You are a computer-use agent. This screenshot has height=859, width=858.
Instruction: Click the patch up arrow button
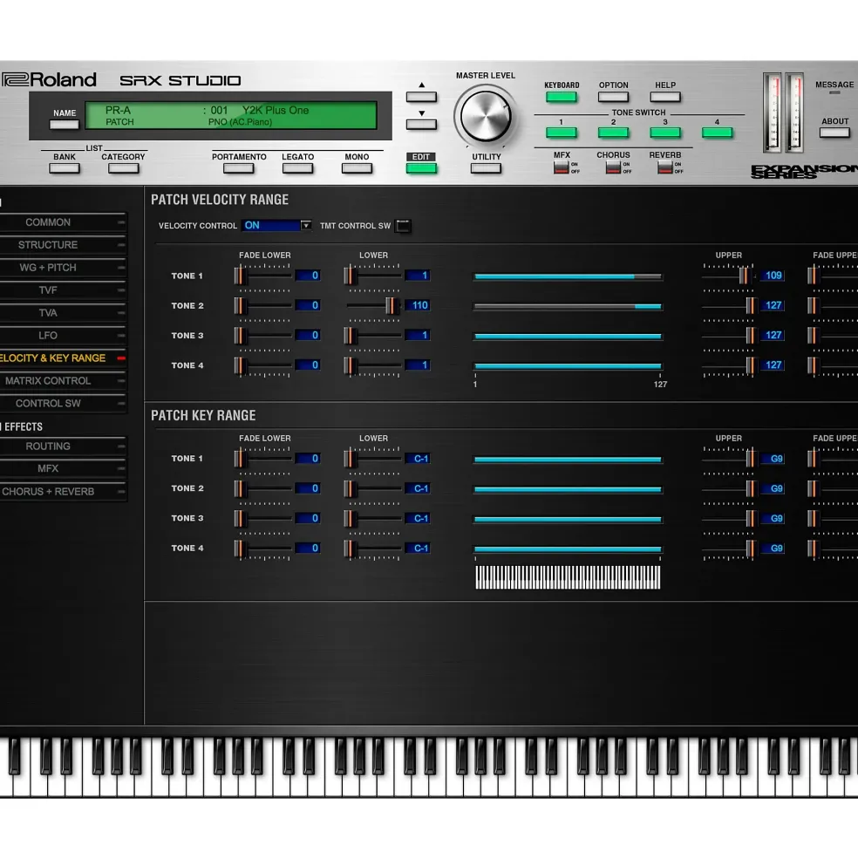(421, 97)
